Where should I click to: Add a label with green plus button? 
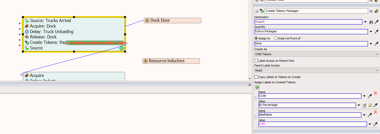(x=257, y=87)
